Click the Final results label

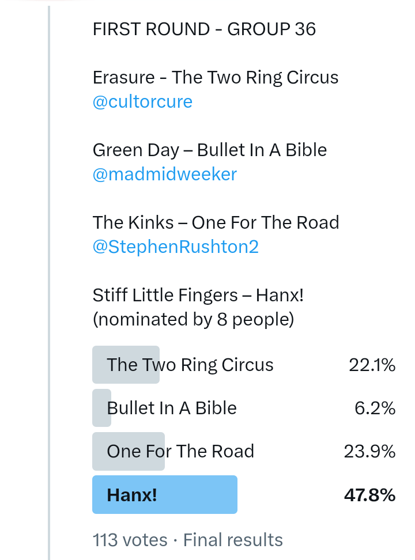(233, 540)
